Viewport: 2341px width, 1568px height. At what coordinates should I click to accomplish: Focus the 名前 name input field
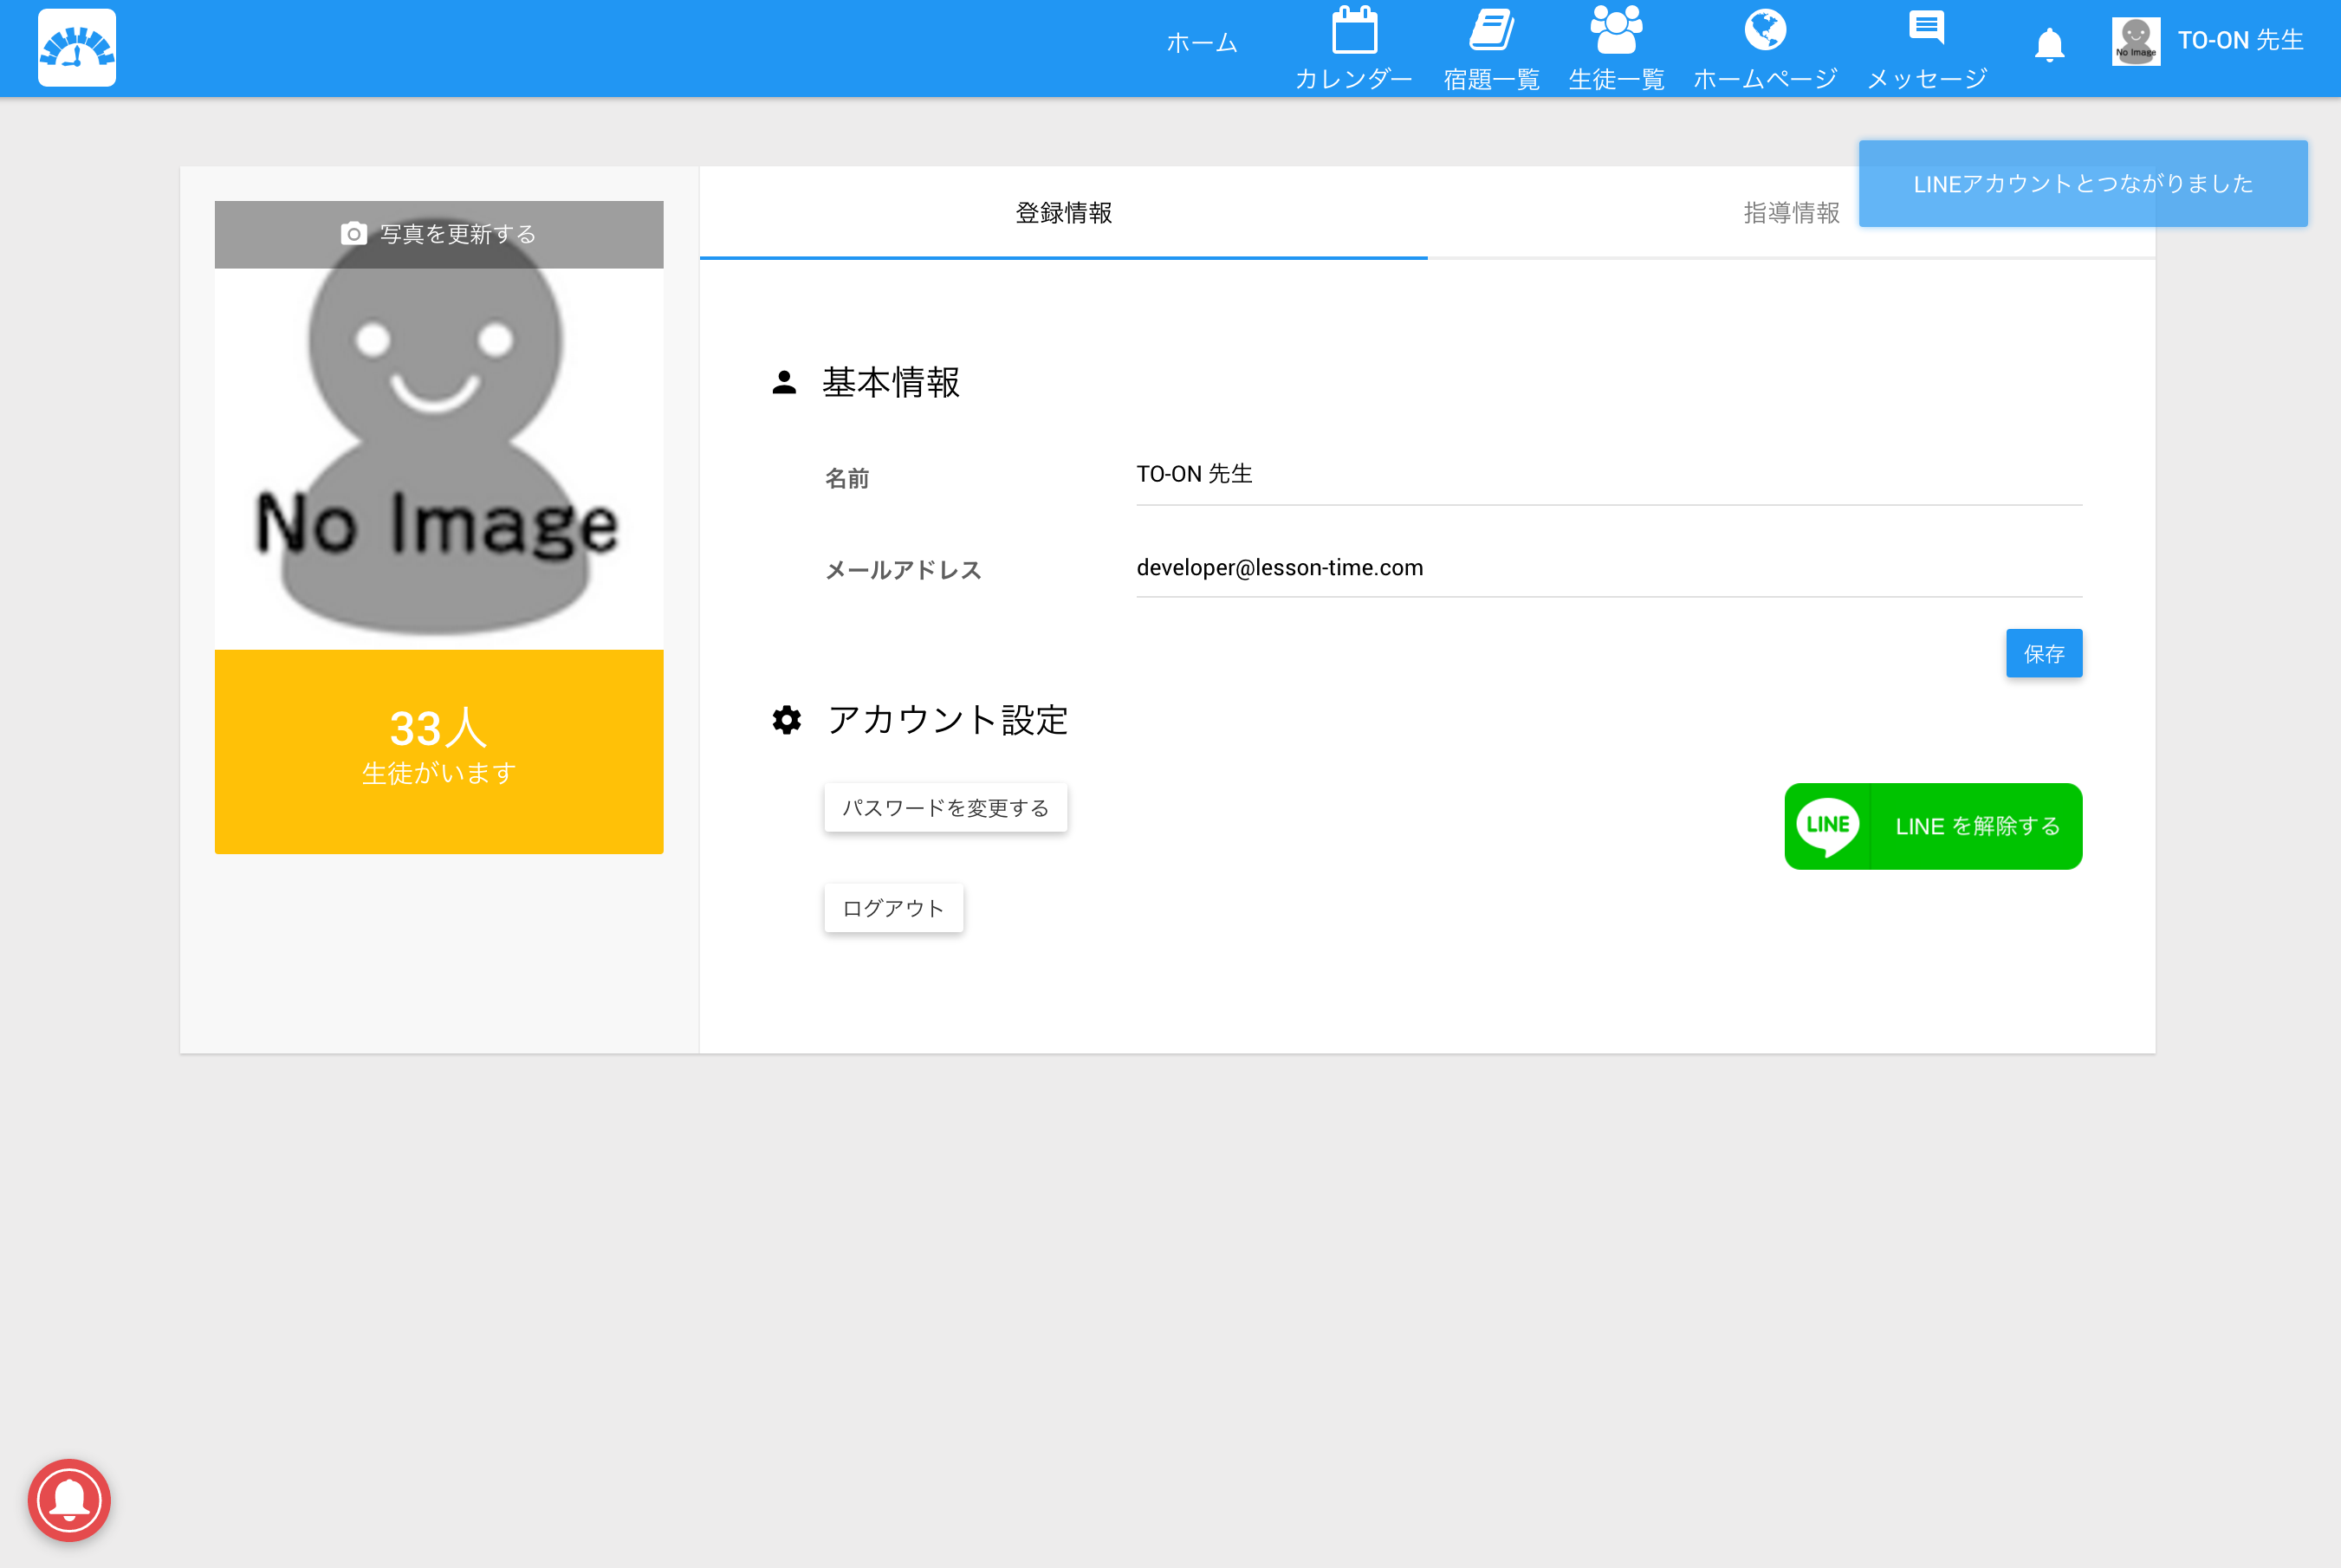[1608, 475]
